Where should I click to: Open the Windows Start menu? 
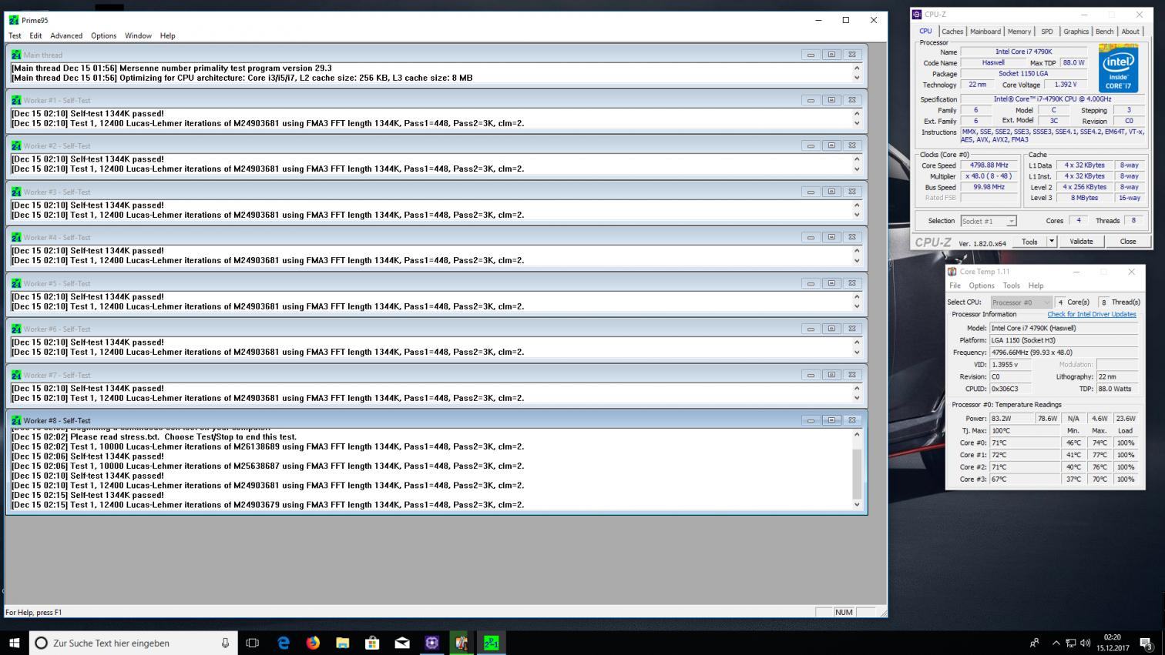pyautogui.click(x=14, y=643)
